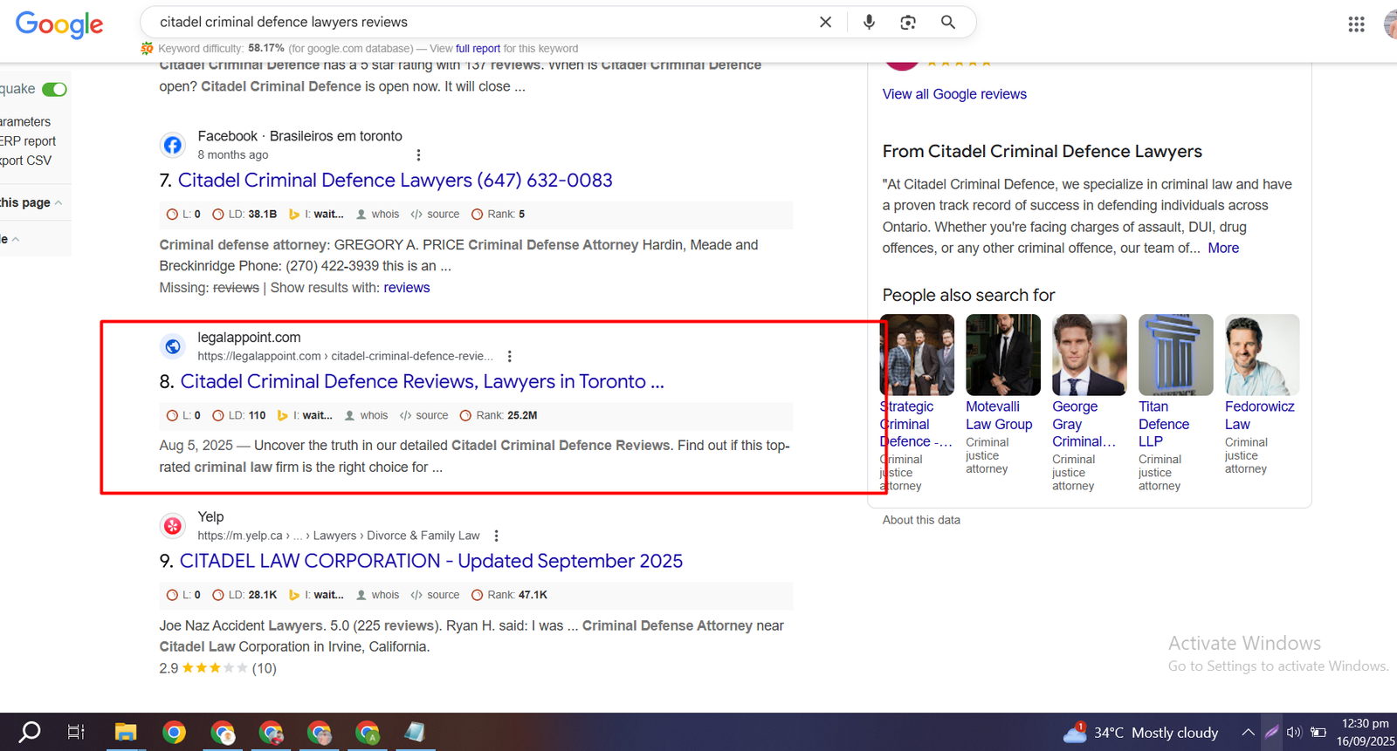Open File Explorer from taskbar
Image resolution: width=1397 pixels, height=751 pixels.
[126, 732]
